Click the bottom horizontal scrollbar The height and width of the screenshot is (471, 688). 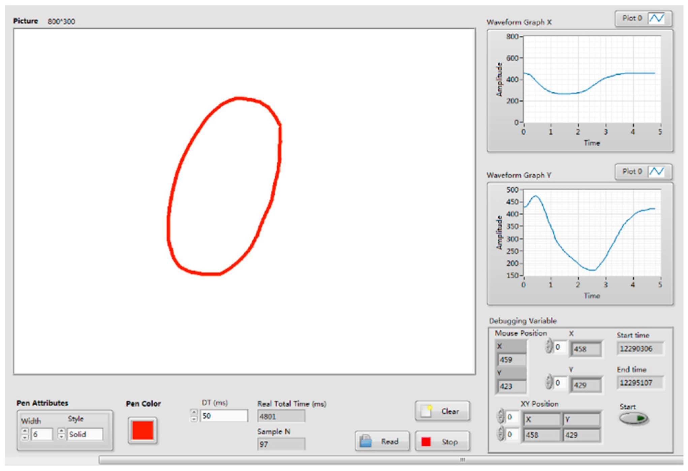point(391,460)
